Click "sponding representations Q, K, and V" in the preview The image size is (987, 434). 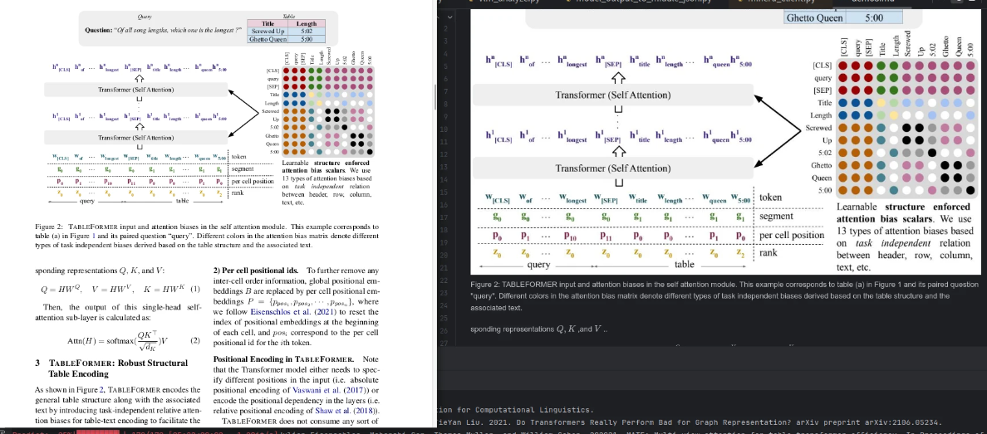(x=539, y=329)
